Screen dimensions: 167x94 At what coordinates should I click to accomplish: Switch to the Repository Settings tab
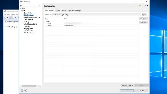74,11
